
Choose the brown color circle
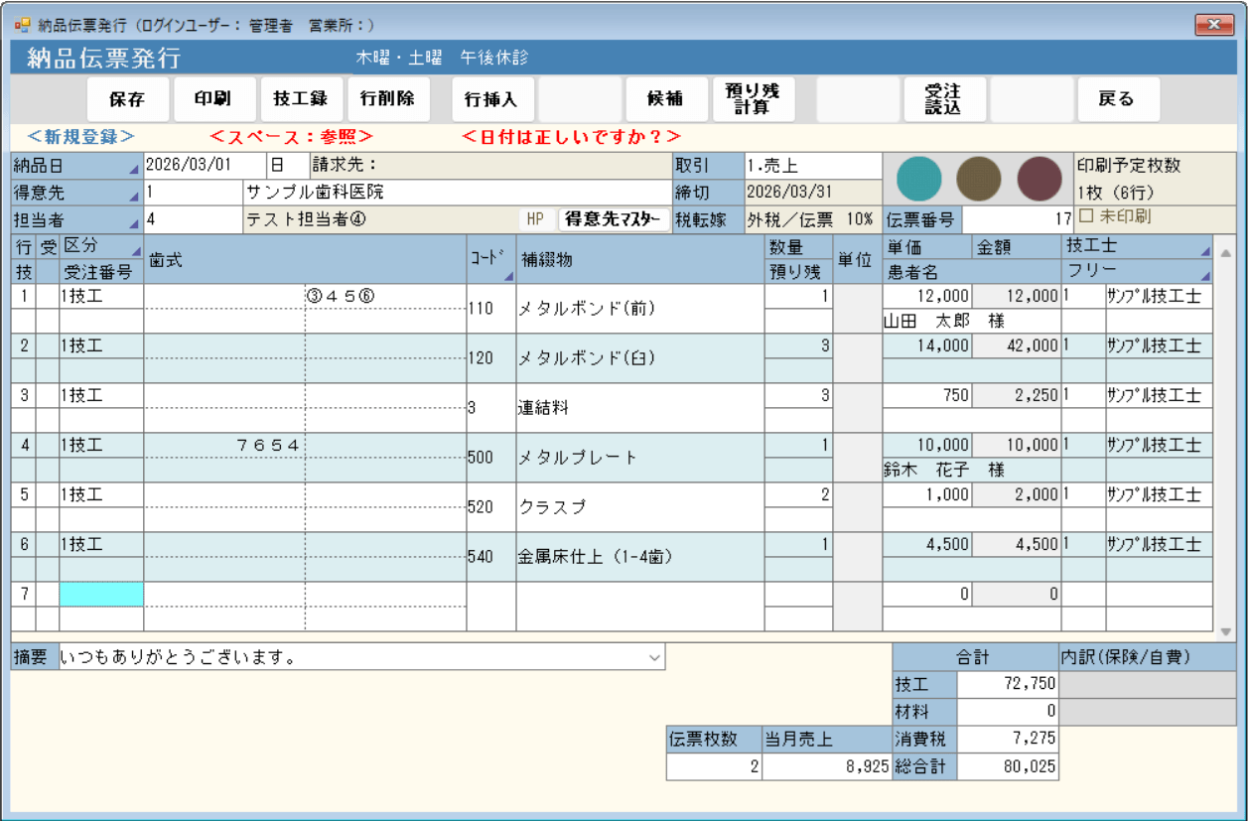tap(979, 180)
